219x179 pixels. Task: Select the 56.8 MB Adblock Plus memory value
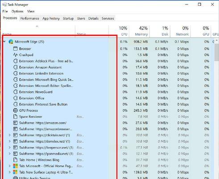coord(142,61)
